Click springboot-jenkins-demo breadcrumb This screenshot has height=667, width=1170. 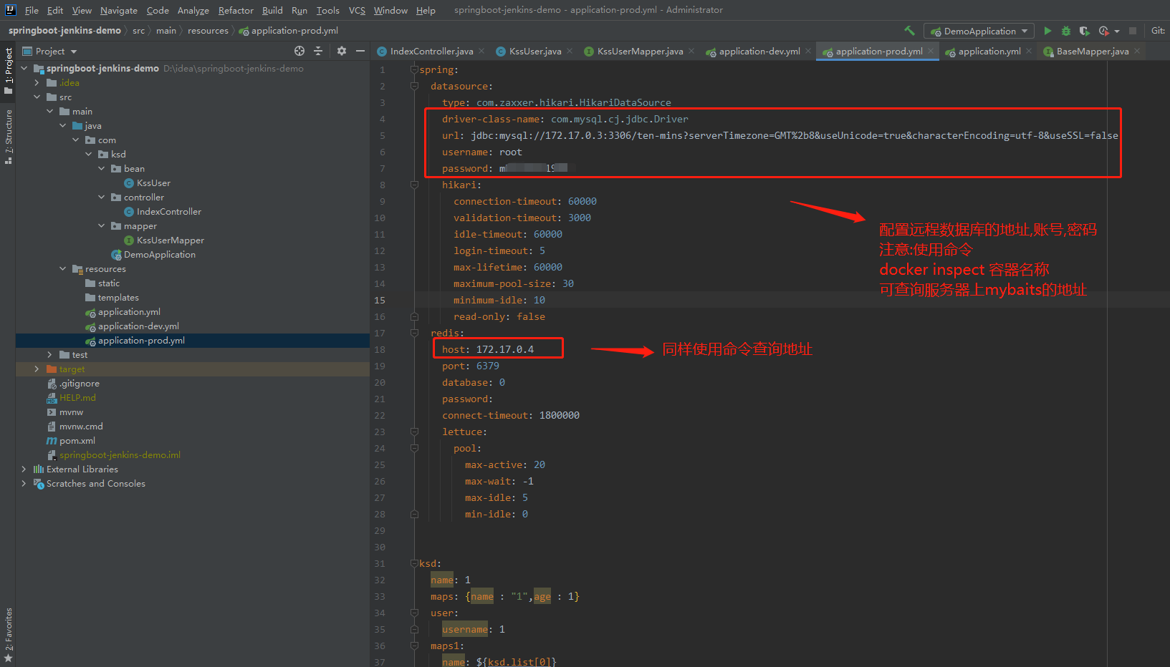pyautogui.click(x=64, y=31)
